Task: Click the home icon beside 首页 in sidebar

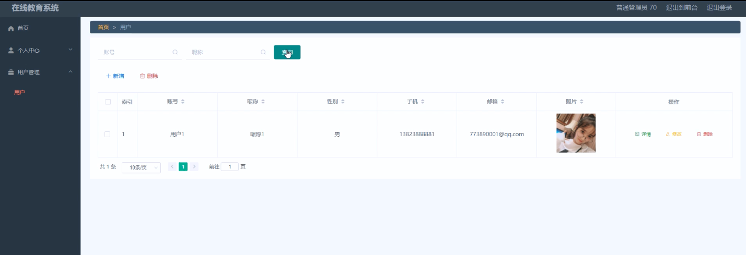Action: point(11,28)
